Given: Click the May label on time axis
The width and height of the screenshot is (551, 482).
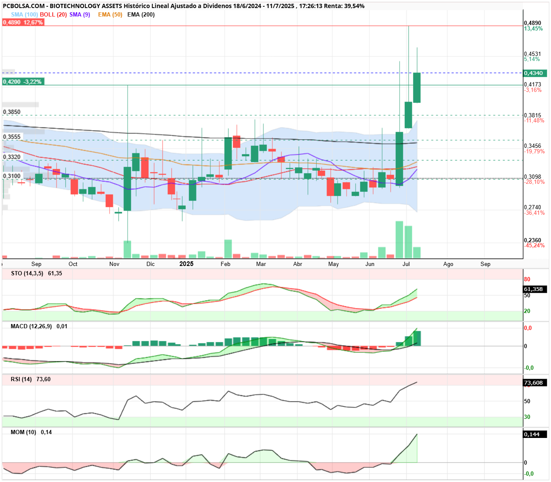Looking at the screenshot, I should 333,264.
